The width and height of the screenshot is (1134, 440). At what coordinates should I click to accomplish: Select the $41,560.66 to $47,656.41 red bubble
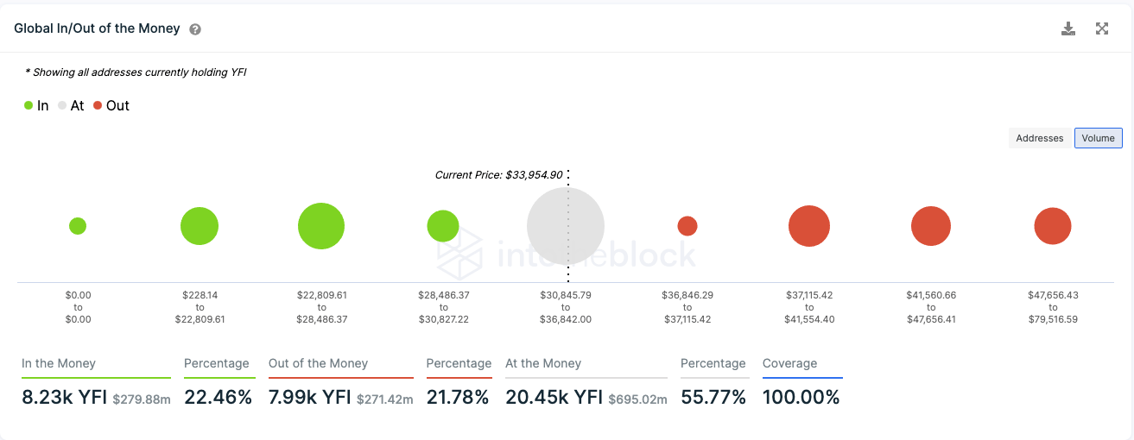click(x=931, y=226)
